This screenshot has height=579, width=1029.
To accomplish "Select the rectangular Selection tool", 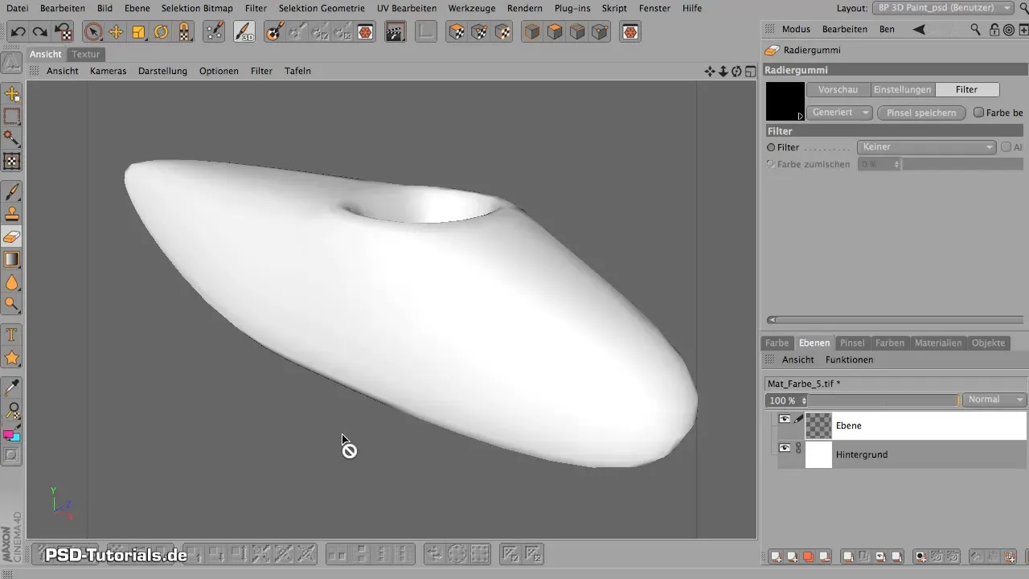I will 12,117.
